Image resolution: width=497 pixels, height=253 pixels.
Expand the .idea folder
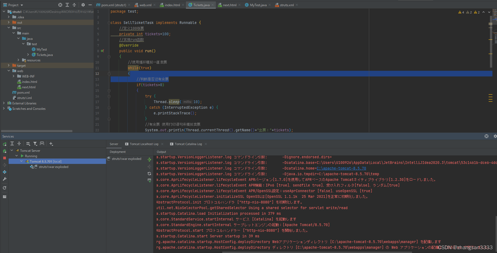point(9,17)
